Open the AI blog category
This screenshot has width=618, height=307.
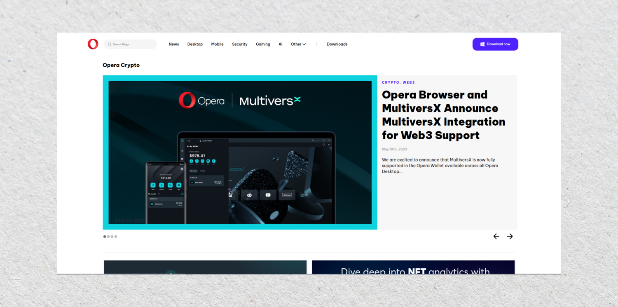[281, 44]
